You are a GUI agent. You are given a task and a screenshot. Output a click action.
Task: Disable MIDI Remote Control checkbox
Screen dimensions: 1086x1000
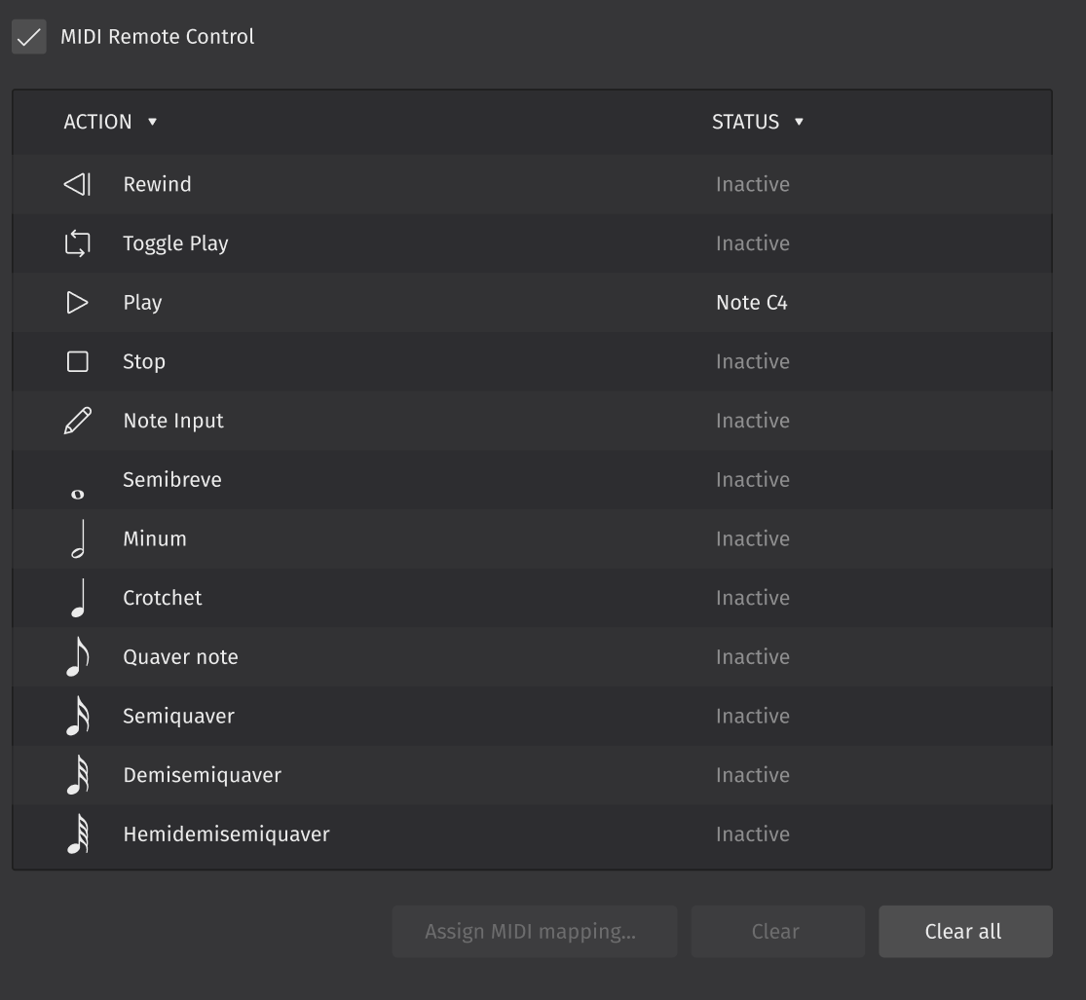point(28,36)
